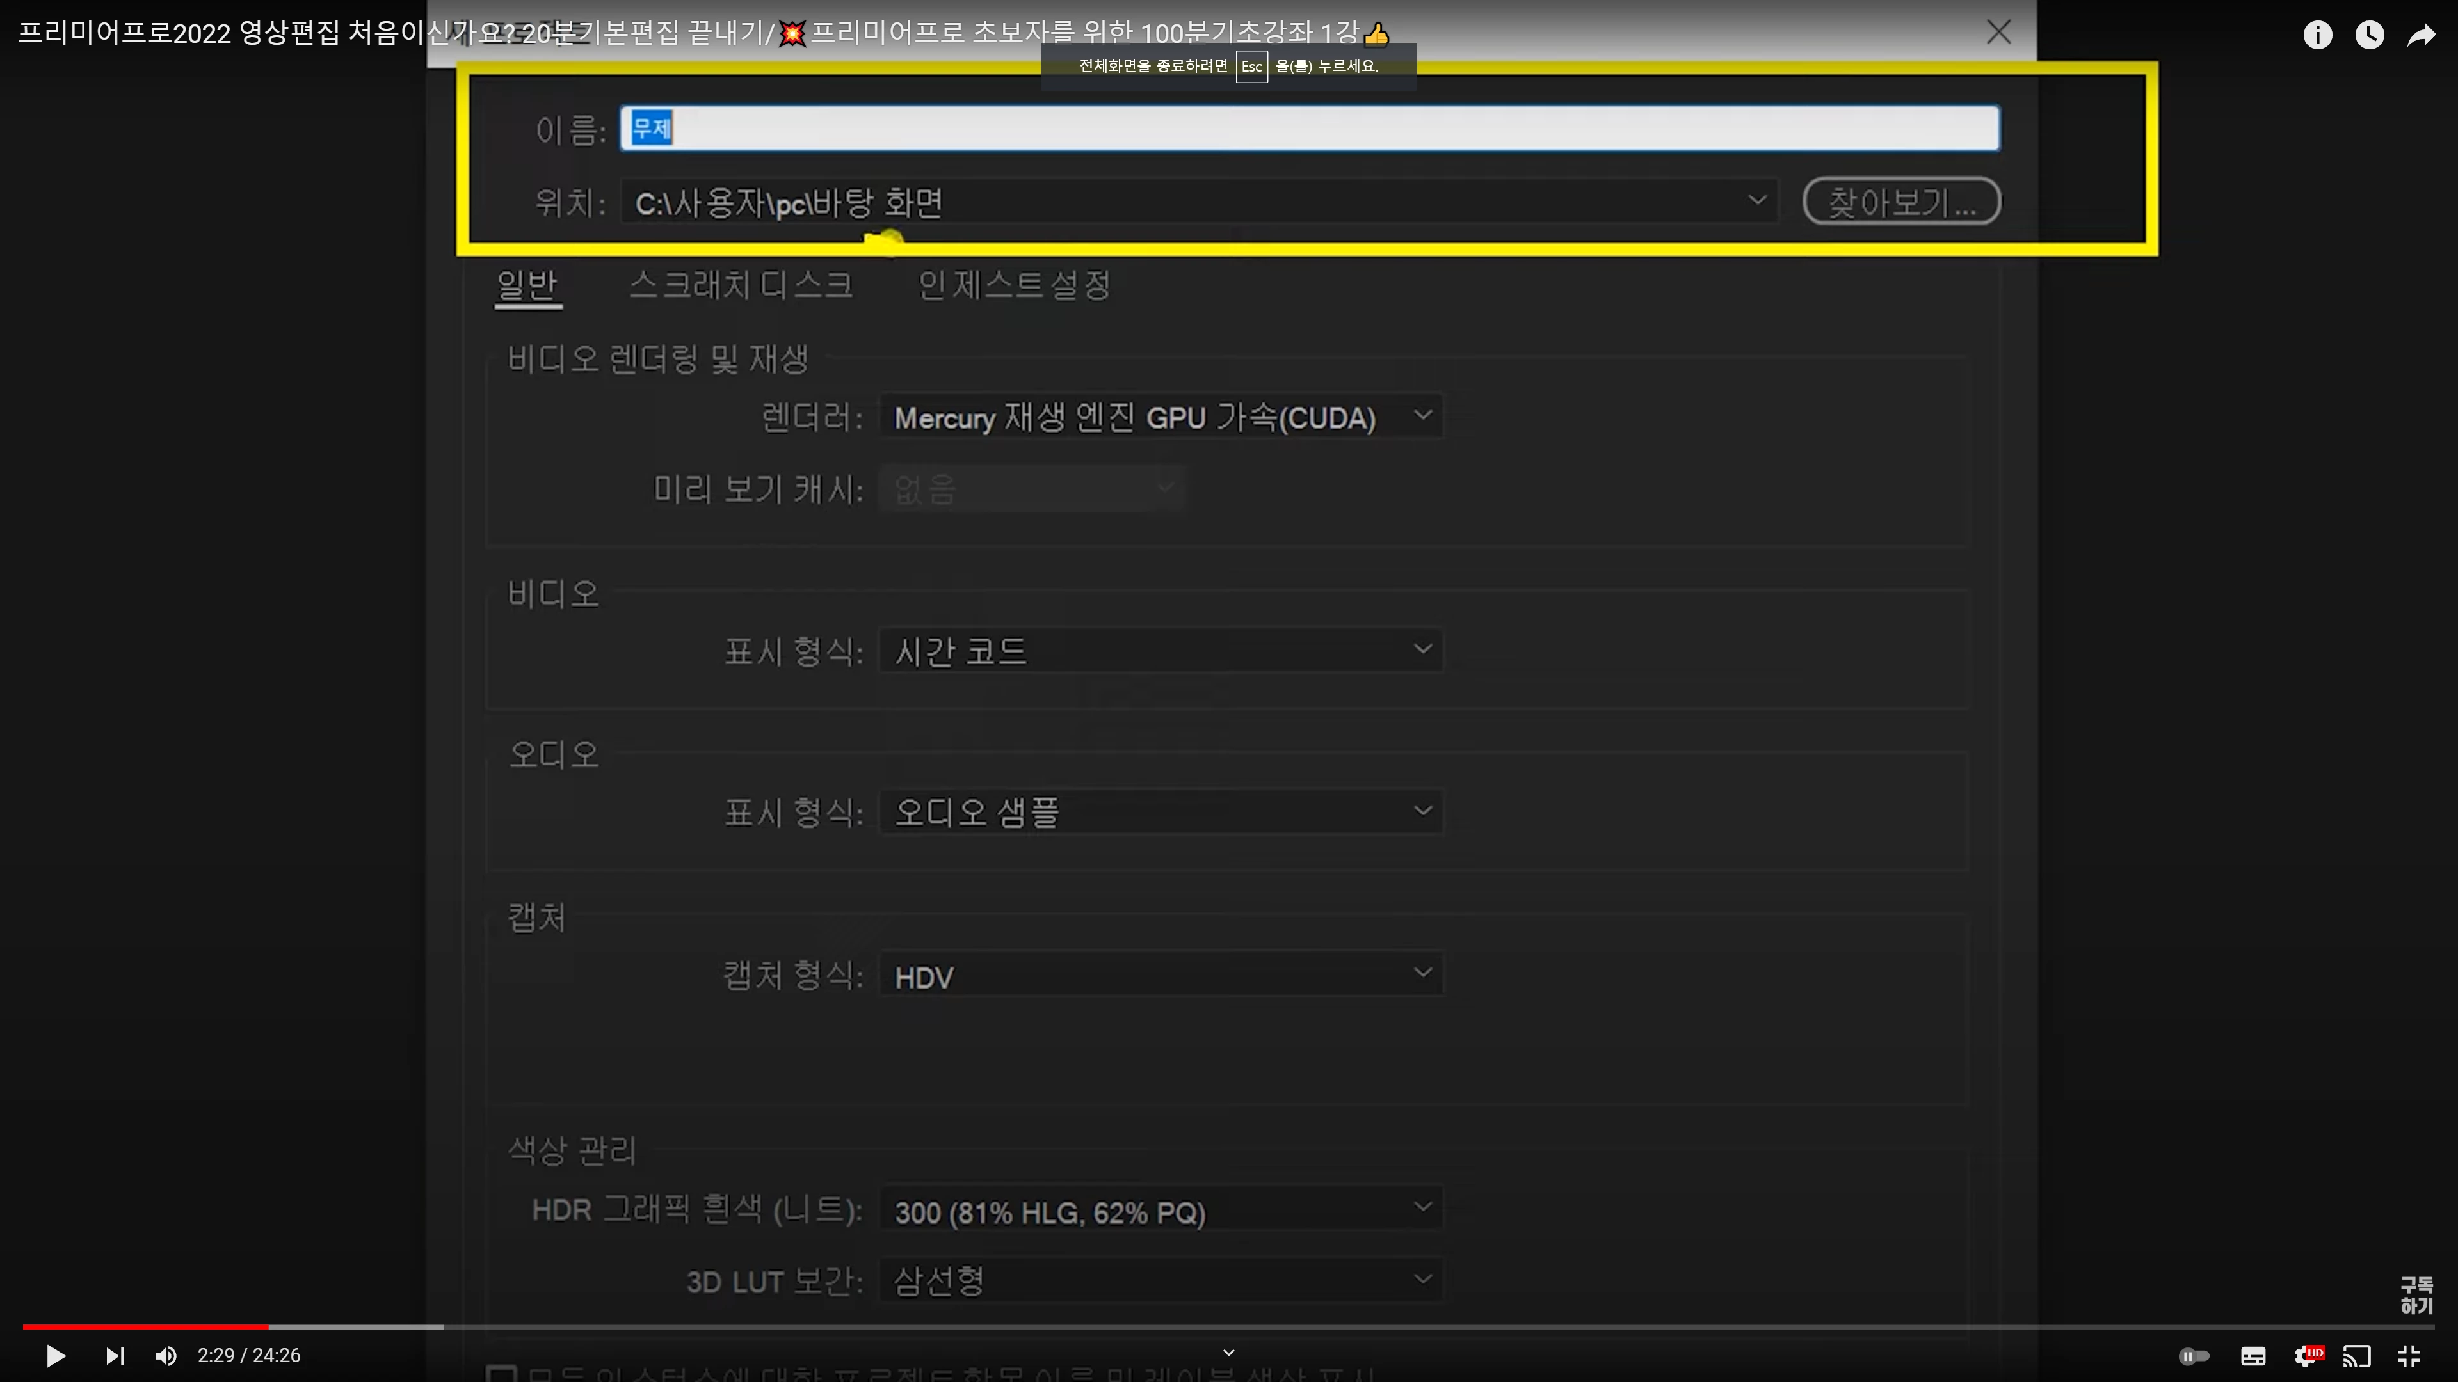The width and height of the screenshot is (2458, 1382).
Task: Open the video info card icon
Action: click(2318, 35)
